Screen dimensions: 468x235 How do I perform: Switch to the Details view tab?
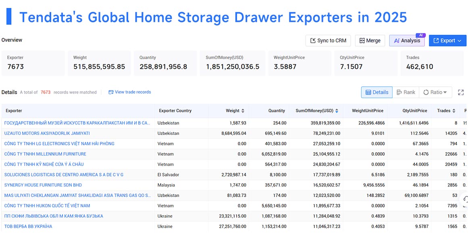click(377, 92)
